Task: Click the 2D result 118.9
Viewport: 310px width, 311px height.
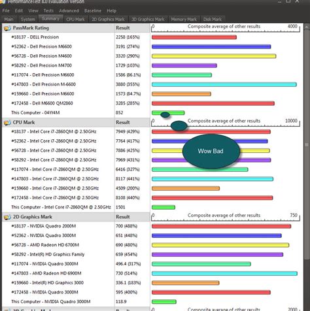Action: click(x=121, y=302)
